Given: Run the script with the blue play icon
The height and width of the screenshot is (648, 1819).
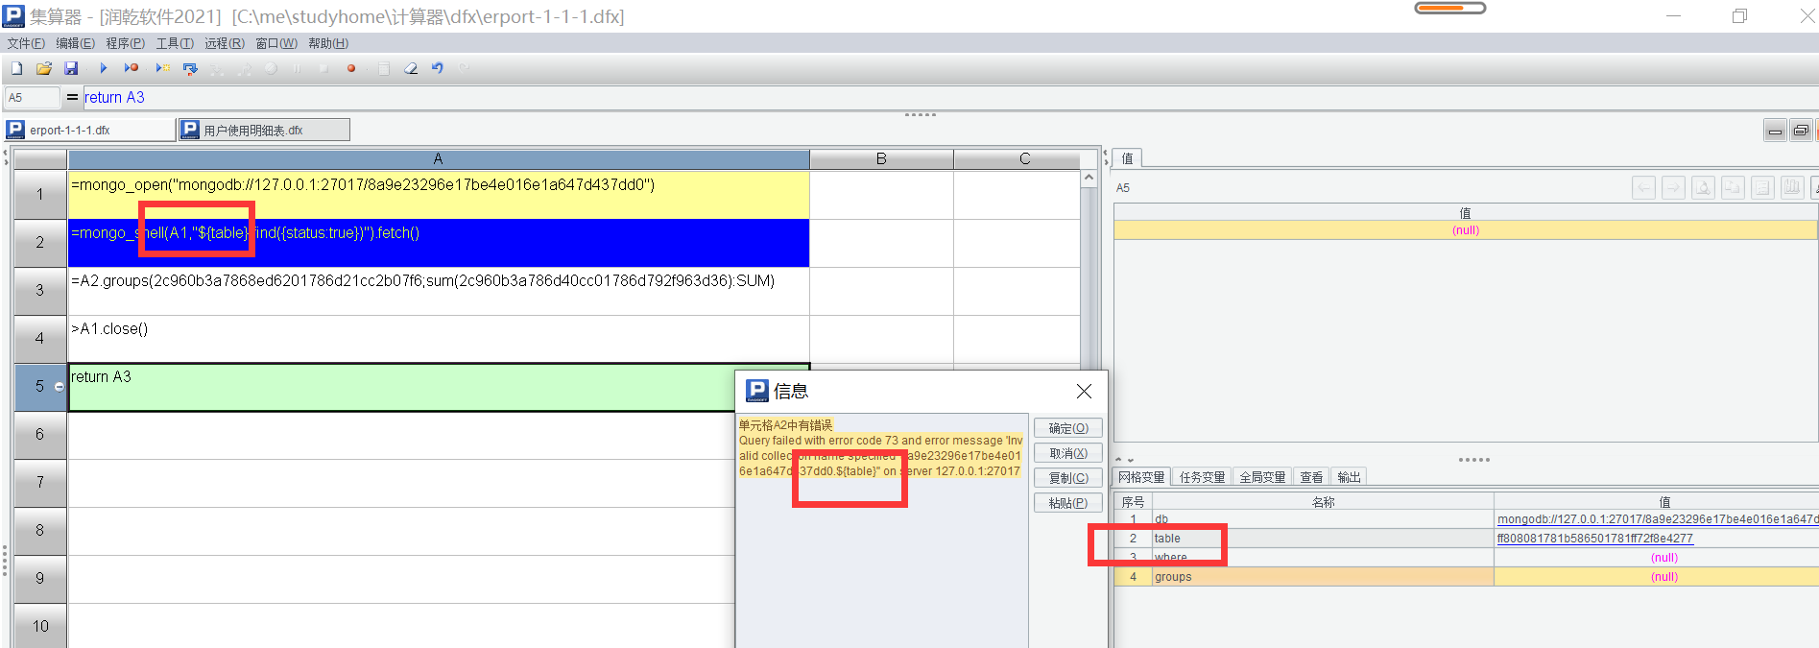Looking at the screenshot, I should click(104, 68).
